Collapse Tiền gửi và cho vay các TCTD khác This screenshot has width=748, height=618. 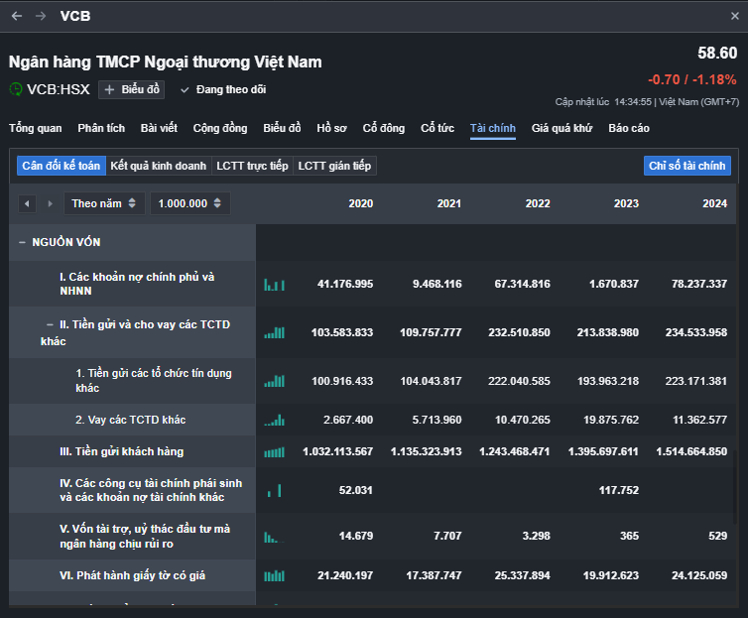(x=51, y=324)
